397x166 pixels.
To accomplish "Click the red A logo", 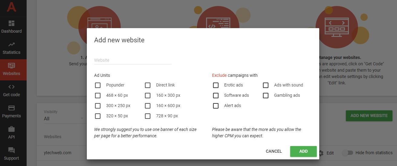I will pyautogui.click(x=11, y=6).
